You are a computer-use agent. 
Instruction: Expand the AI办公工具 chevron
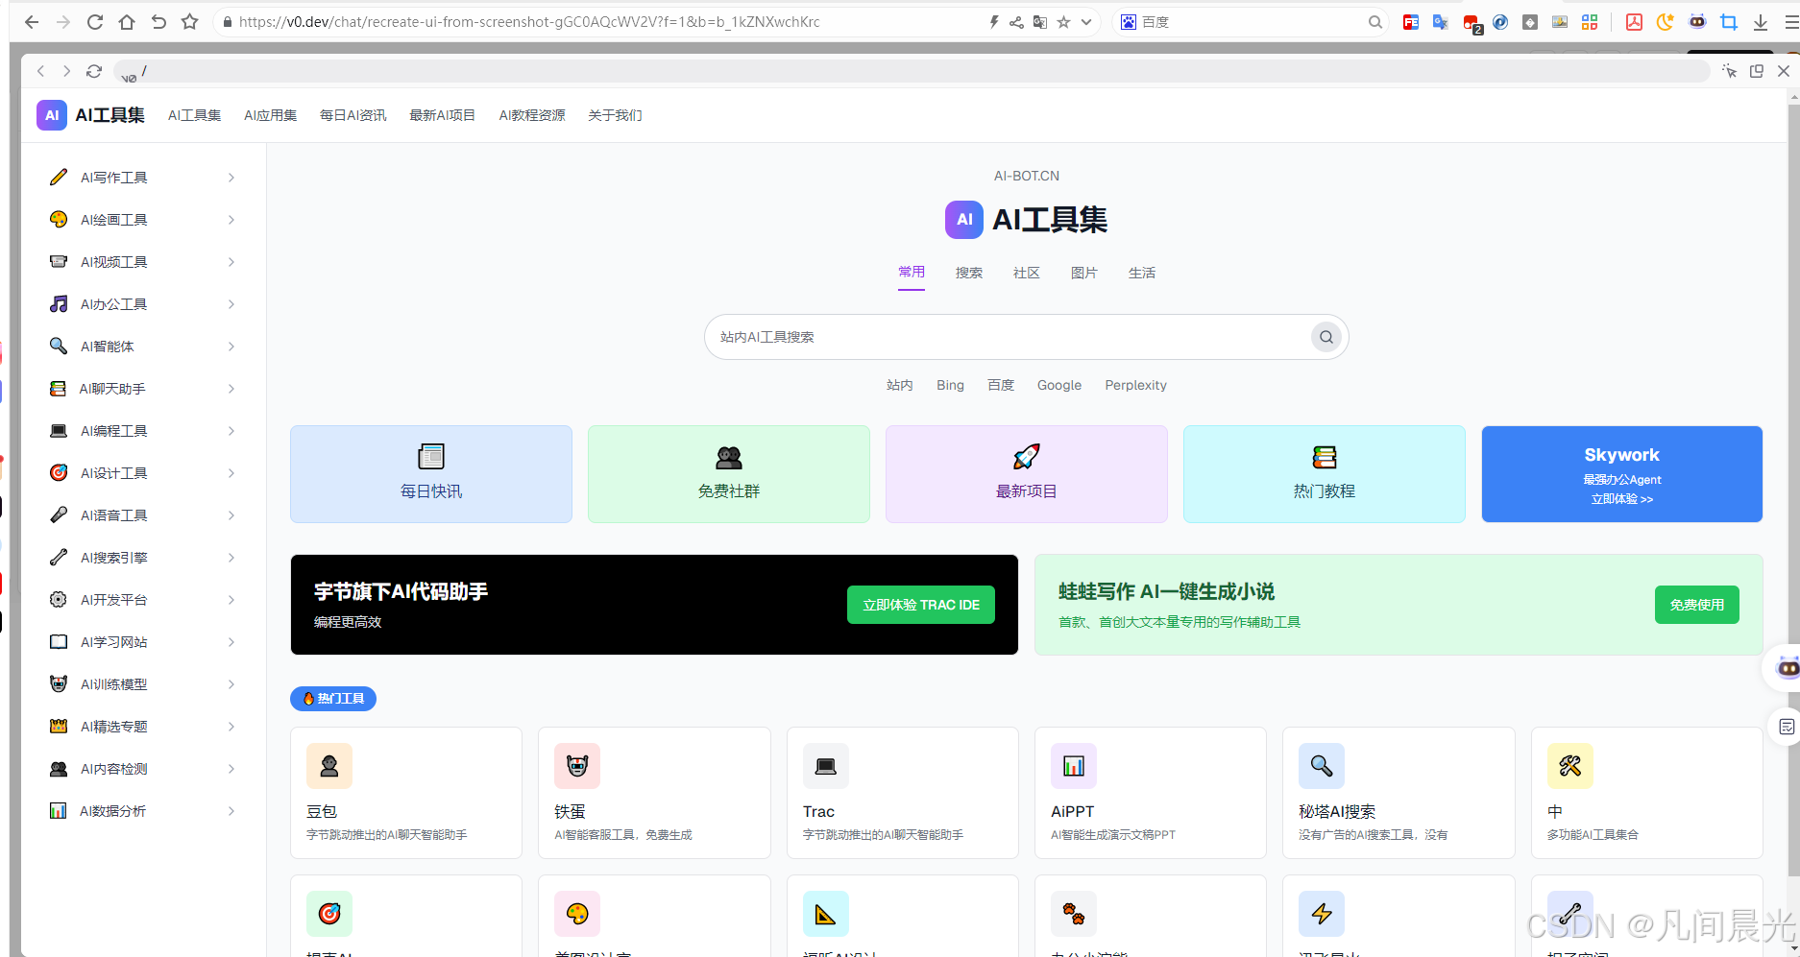tap(231, 304)
